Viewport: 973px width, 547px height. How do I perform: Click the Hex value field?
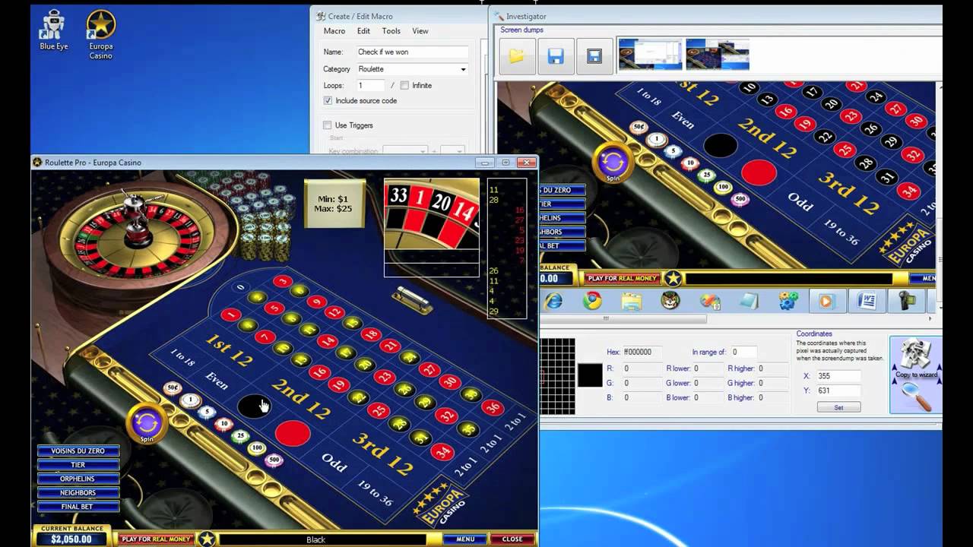pos(642,352)
